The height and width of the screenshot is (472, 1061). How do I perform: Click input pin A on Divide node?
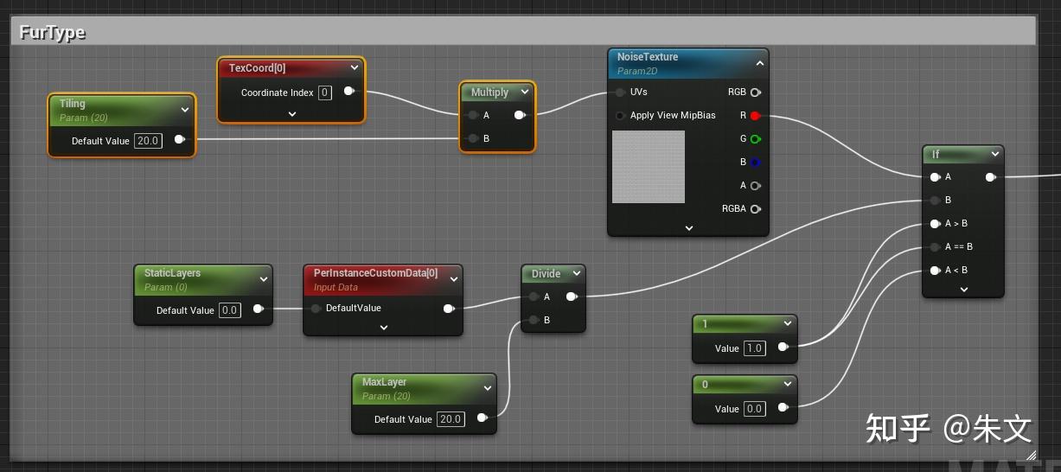533,297
